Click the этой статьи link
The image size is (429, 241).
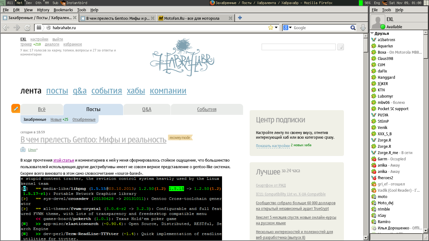64,160
